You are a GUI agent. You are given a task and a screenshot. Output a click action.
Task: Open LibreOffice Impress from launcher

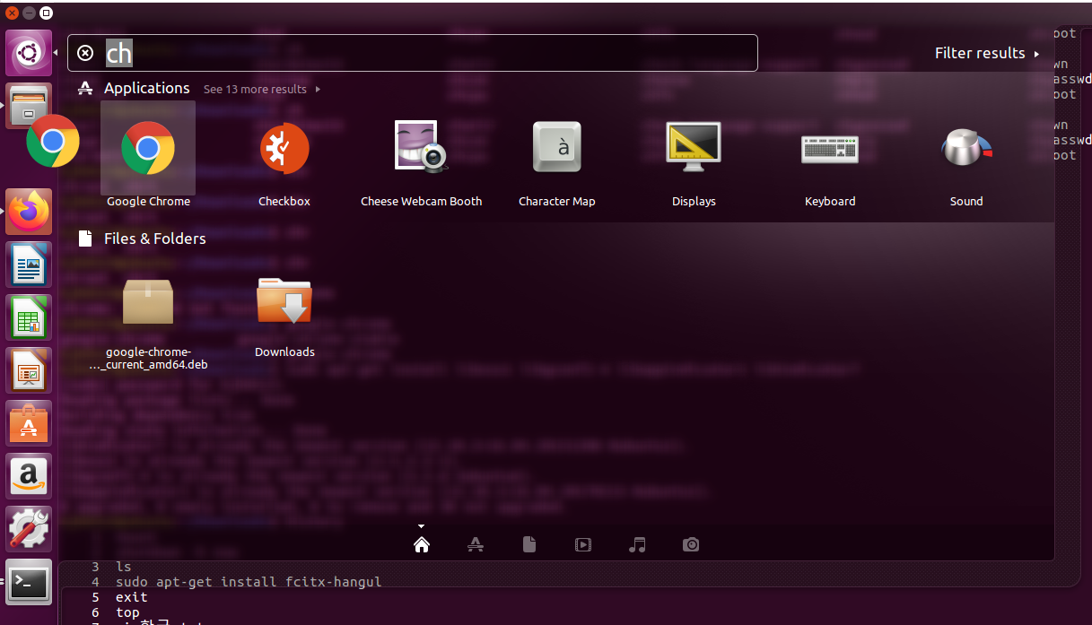click(x=29, y=370)
